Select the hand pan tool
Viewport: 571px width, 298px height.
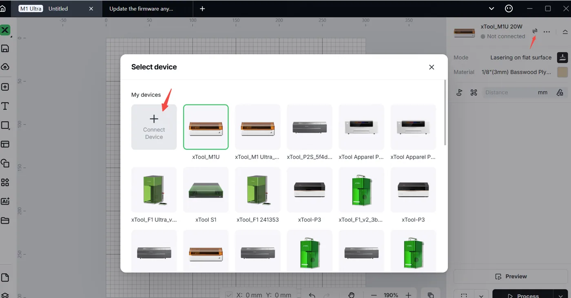click(x=352, y=295)
